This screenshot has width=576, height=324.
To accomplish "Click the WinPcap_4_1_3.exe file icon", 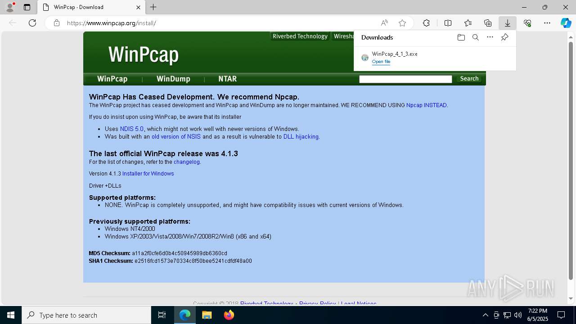I will point(365,58).
